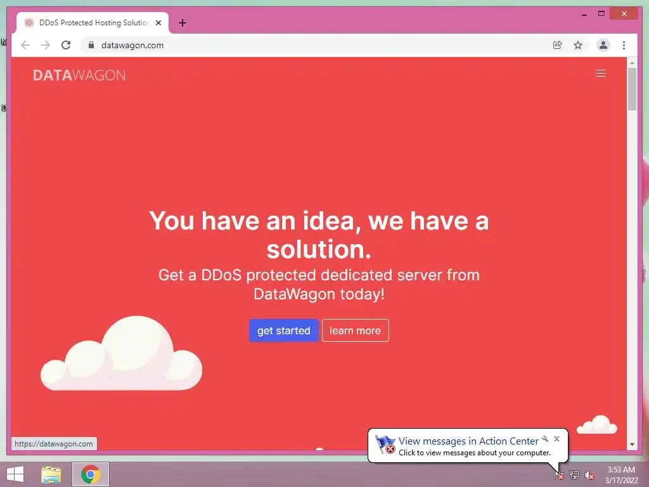This screenshot has height=487, width=649.
Task: Open the hamburger navigation menu
Action: click(x=601, y=74)
